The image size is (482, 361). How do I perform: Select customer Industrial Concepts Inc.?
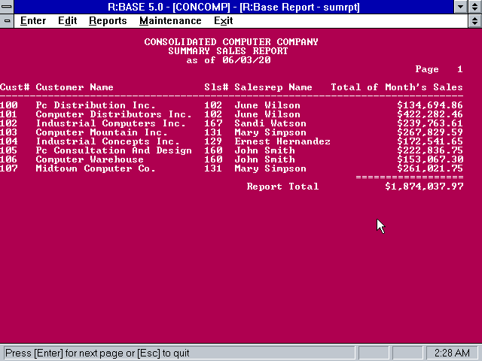click(108, 141)
